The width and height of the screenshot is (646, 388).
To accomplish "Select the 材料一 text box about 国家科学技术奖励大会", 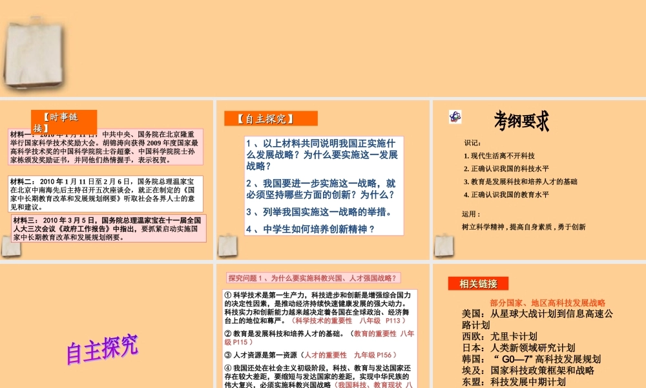I will coord(105,147).
